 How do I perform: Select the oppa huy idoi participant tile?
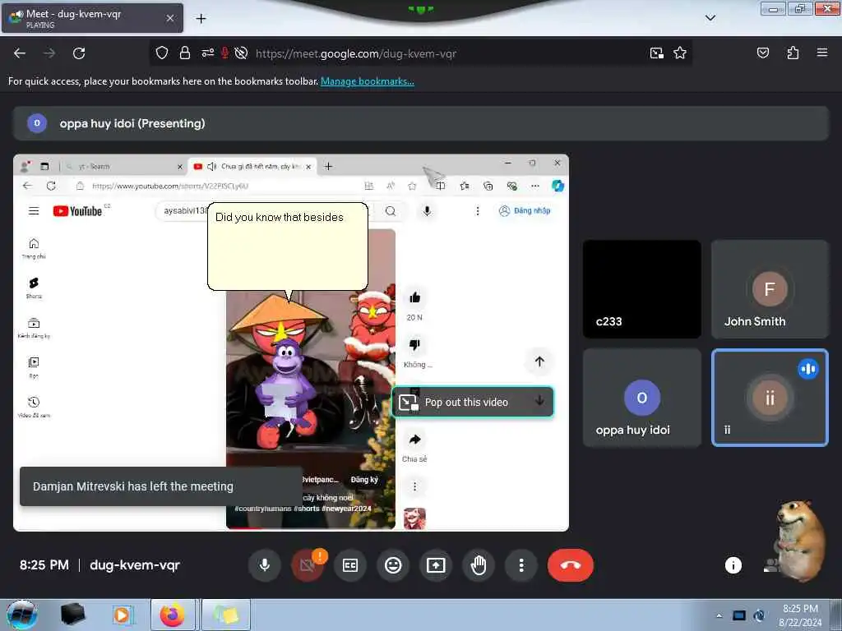pyautogui.click(x=641, y=398)
